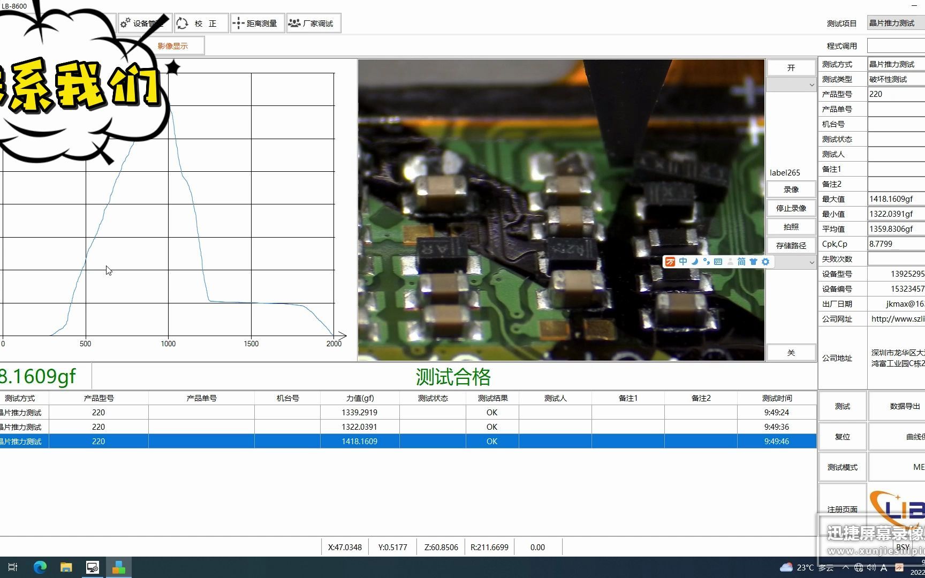The width and height of the screenshot is (925, 578).
Task: Click the live camera PCB image
Action: [561, 210]
